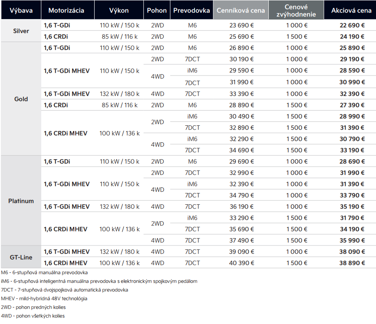376x324 pixels.
Task: Select the 40 390 € list price
Action: tap(241, 263)
